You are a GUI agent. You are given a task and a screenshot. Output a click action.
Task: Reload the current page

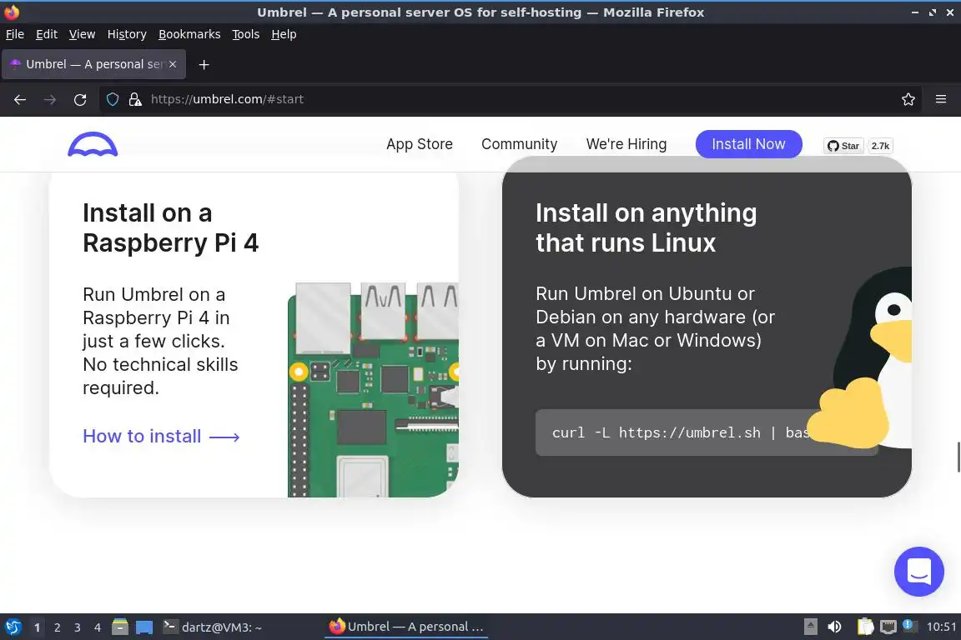pos(80,99)
